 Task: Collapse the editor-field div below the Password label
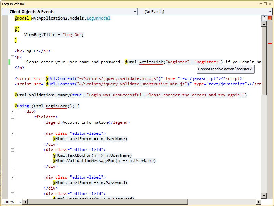pos(12,194)
